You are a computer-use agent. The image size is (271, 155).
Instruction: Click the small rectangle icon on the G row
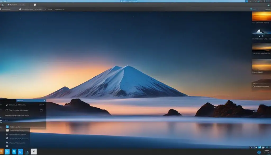point(41,110)
